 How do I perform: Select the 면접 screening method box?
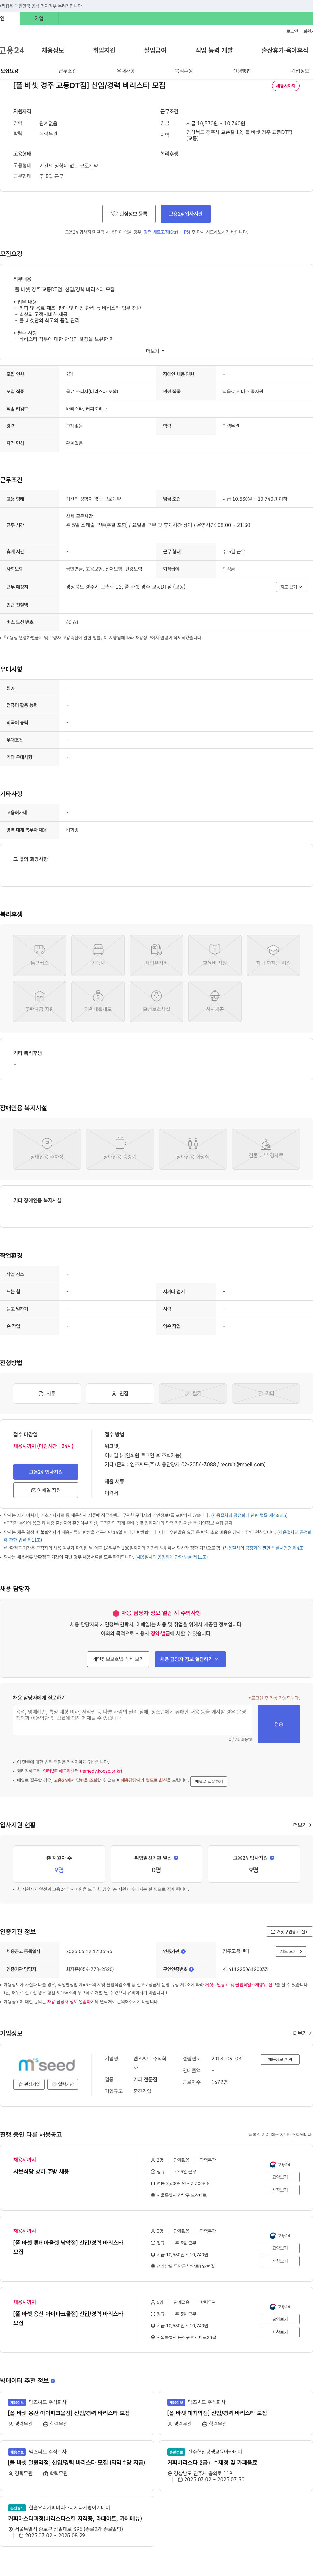pyautogui.click(x=120, y=1393)
